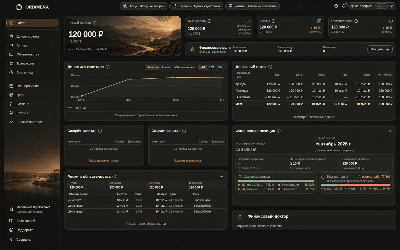Toggle chart series to Обязательства
This screenshot has height=250, width=400.
point(184,67)
